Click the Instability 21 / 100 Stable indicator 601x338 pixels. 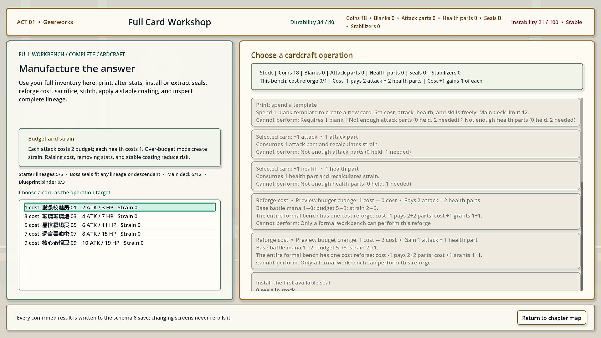tap(547, 22)
